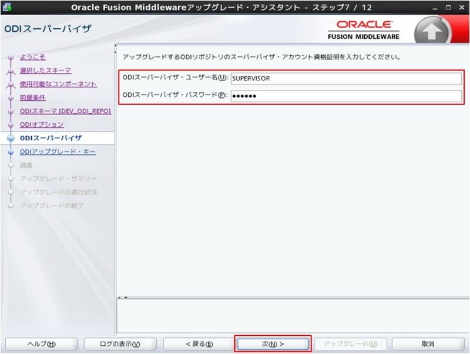Click the step bullet beside ODIアップグレード・キー
The height and width of the screenshot is (354, 470).
pos(11,152)
